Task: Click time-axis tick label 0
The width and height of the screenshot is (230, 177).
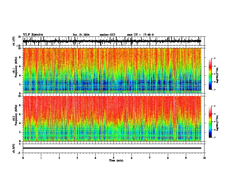Action: [23, 158]
